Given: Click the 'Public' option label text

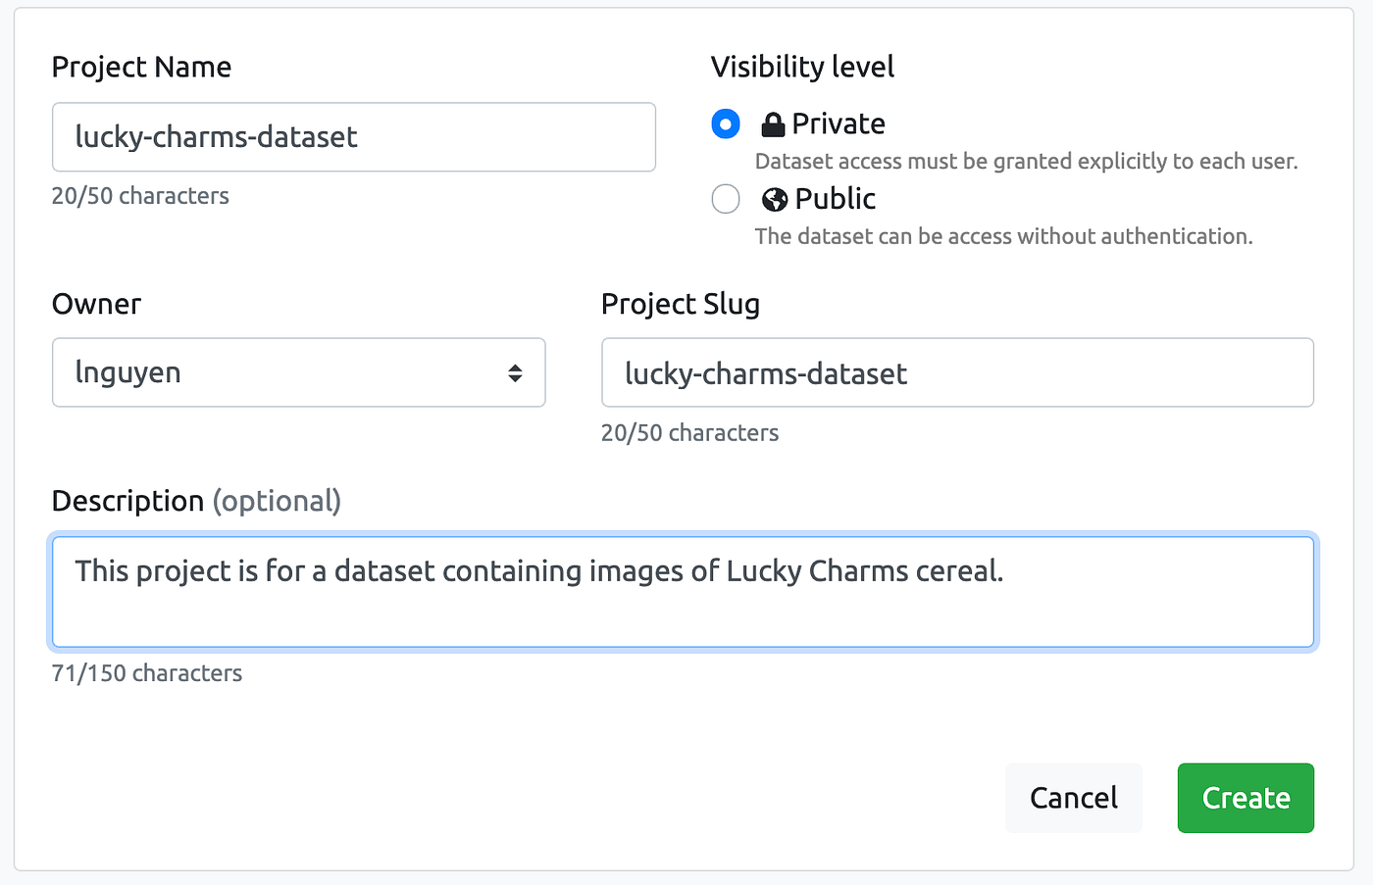Looking at the screenshot, I should pyautogui.click(x=836, y=199).
